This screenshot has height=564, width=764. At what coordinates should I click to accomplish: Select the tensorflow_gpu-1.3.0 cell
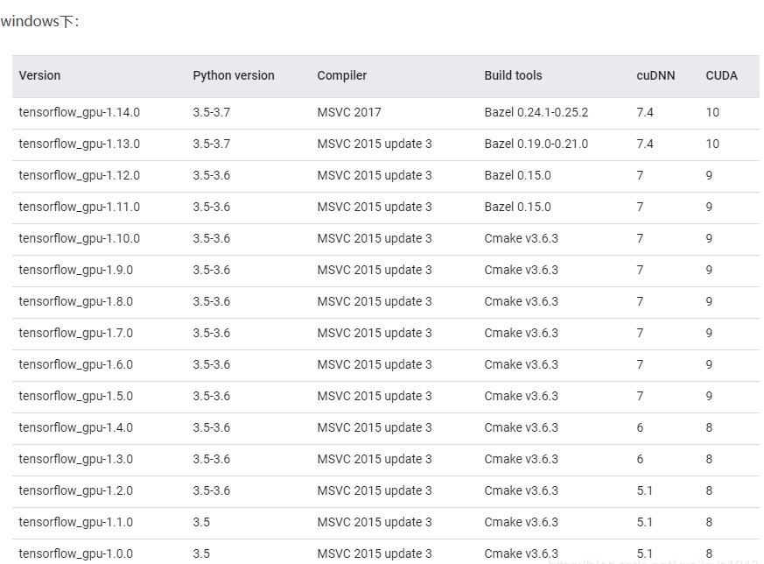coord(75,459)
